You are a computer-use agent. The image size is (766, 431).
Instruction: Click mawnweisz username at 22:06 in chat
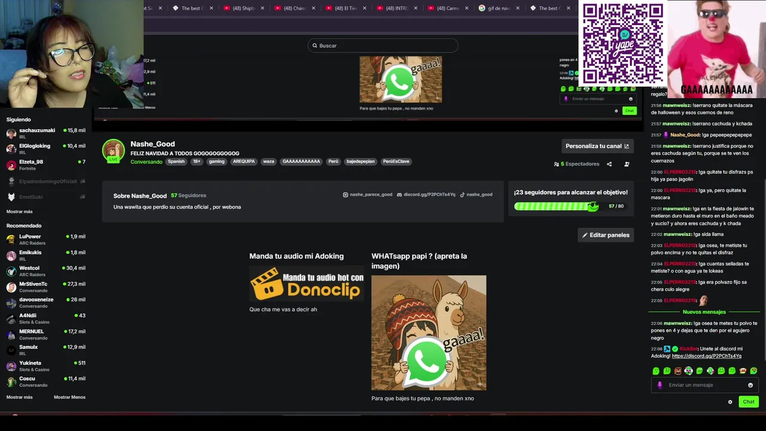[677, 323]
